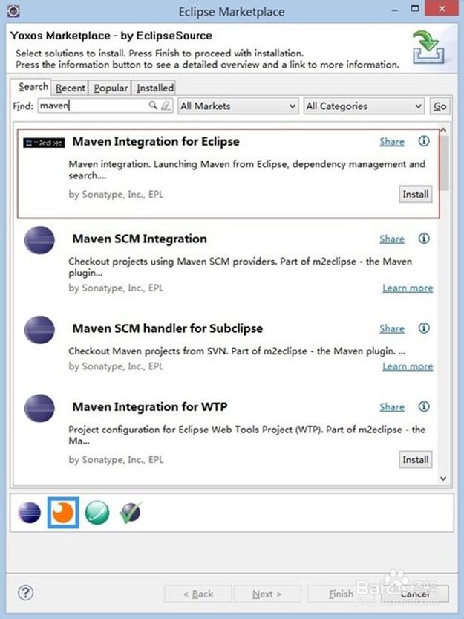464x619 pixels.
Task: Click the results list scrollbar thumb
Action: 444,163
